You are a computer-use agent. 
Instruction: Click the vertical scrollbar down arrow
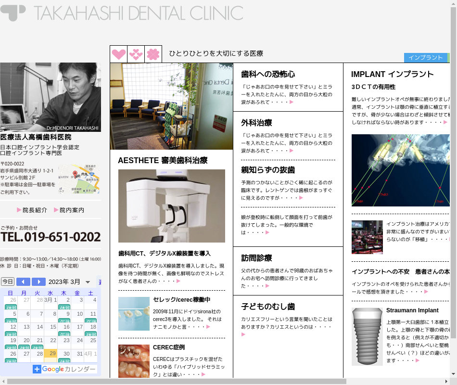tap(453, 374)
